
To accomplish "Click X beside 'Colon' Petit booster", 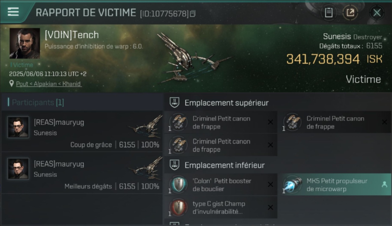I will 270,184.
